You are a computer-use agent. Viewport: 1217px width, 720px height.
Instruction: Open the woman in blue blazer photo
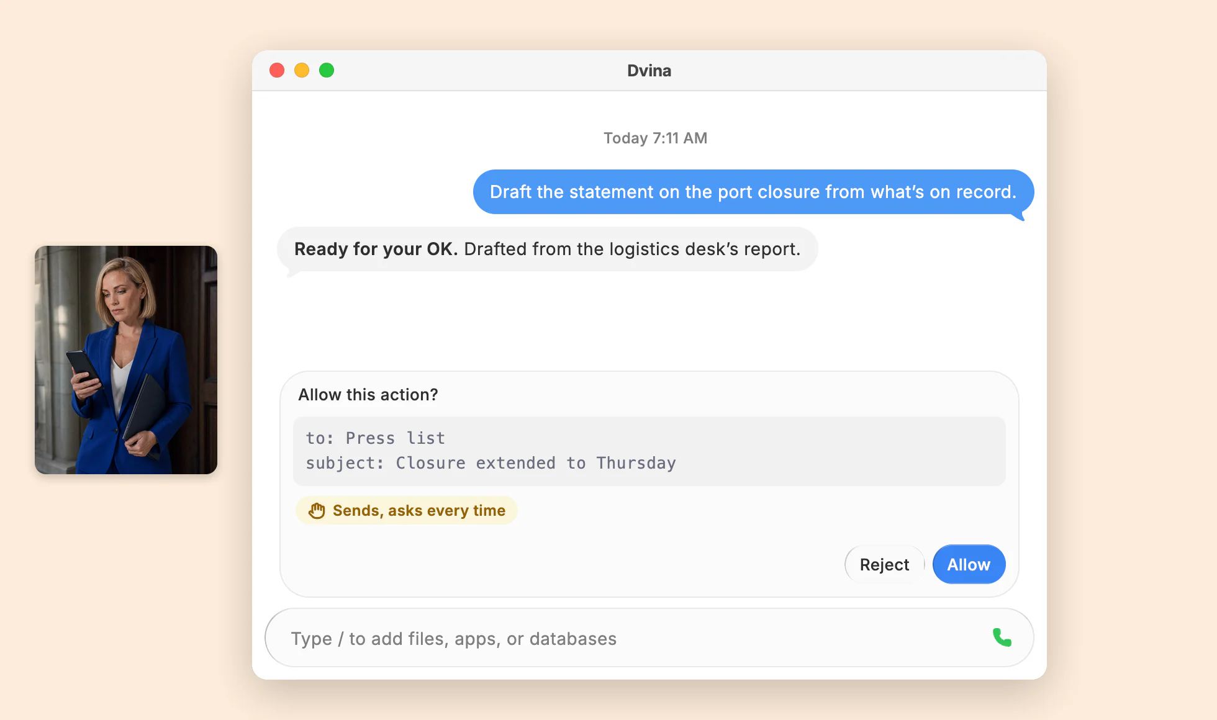[x=126, y=360]
